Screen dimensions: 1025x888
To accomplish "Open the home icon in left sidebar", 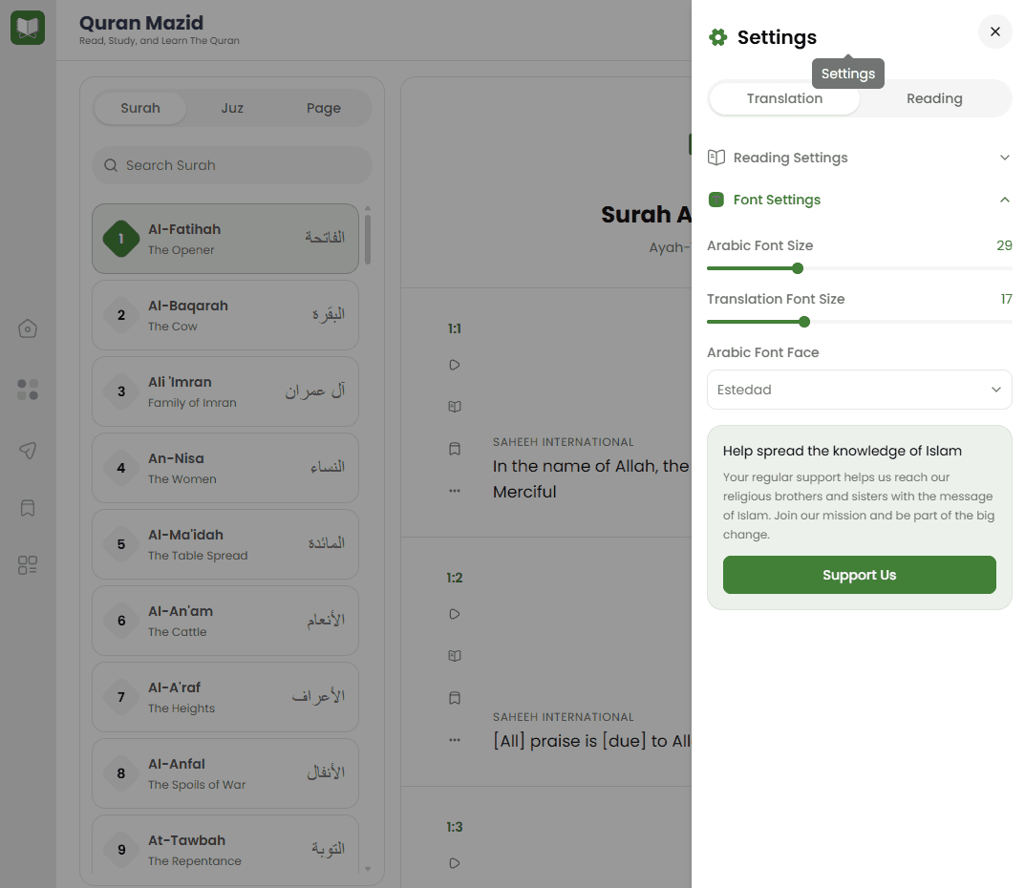I will [28, 328].
